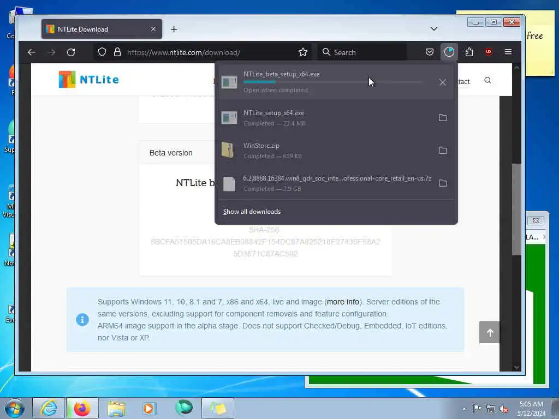559x419 pixels.
Task: Click the NTLite logo on the website
Action: coord(89,79)
